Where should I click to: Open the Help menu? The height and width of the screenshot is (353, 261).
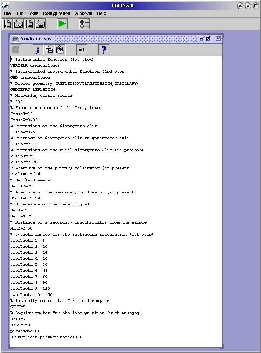(101, 13)
